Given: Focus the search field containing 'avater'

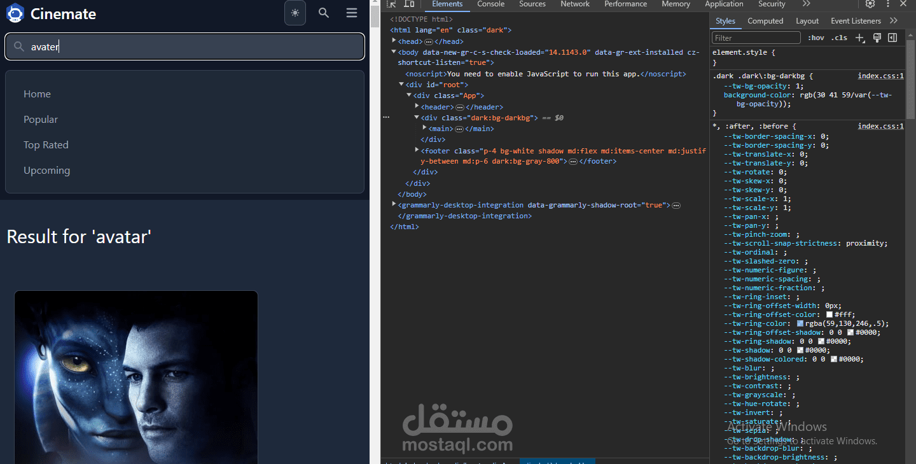Looking at the screenshot, I should click(x=184, y=46).
